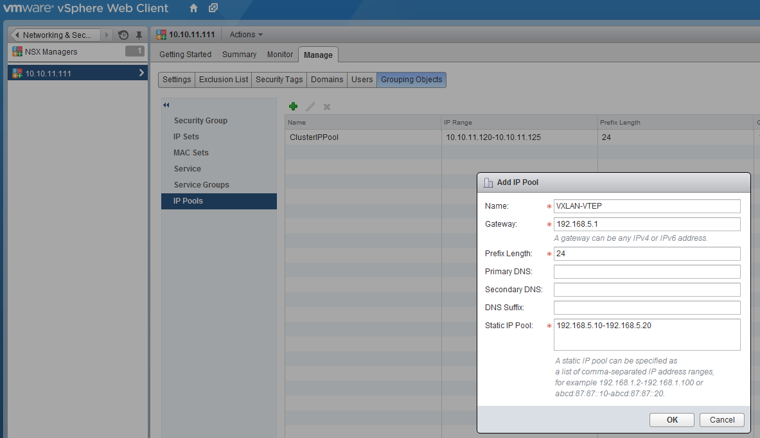The width and height of the screenshot is (760, 438).
Task: Open the new window icon beside Home
Action: 213,8
